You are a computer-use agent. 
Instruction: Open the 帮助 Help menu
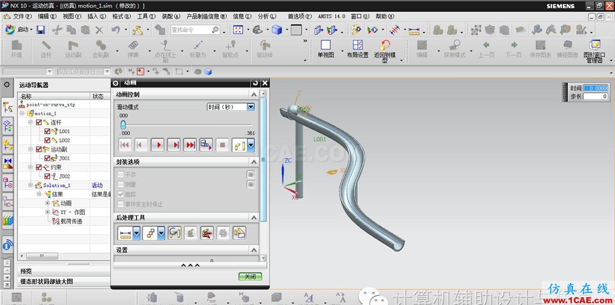(385, 16)
